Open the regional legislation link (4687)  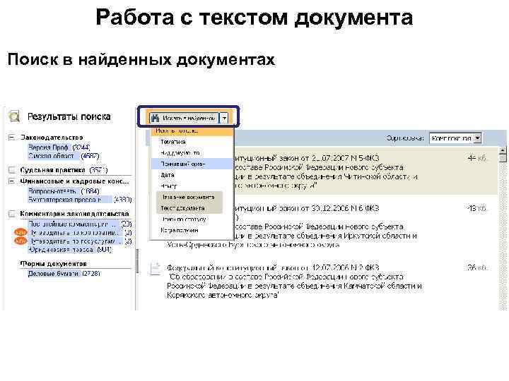tap(52, 156)
